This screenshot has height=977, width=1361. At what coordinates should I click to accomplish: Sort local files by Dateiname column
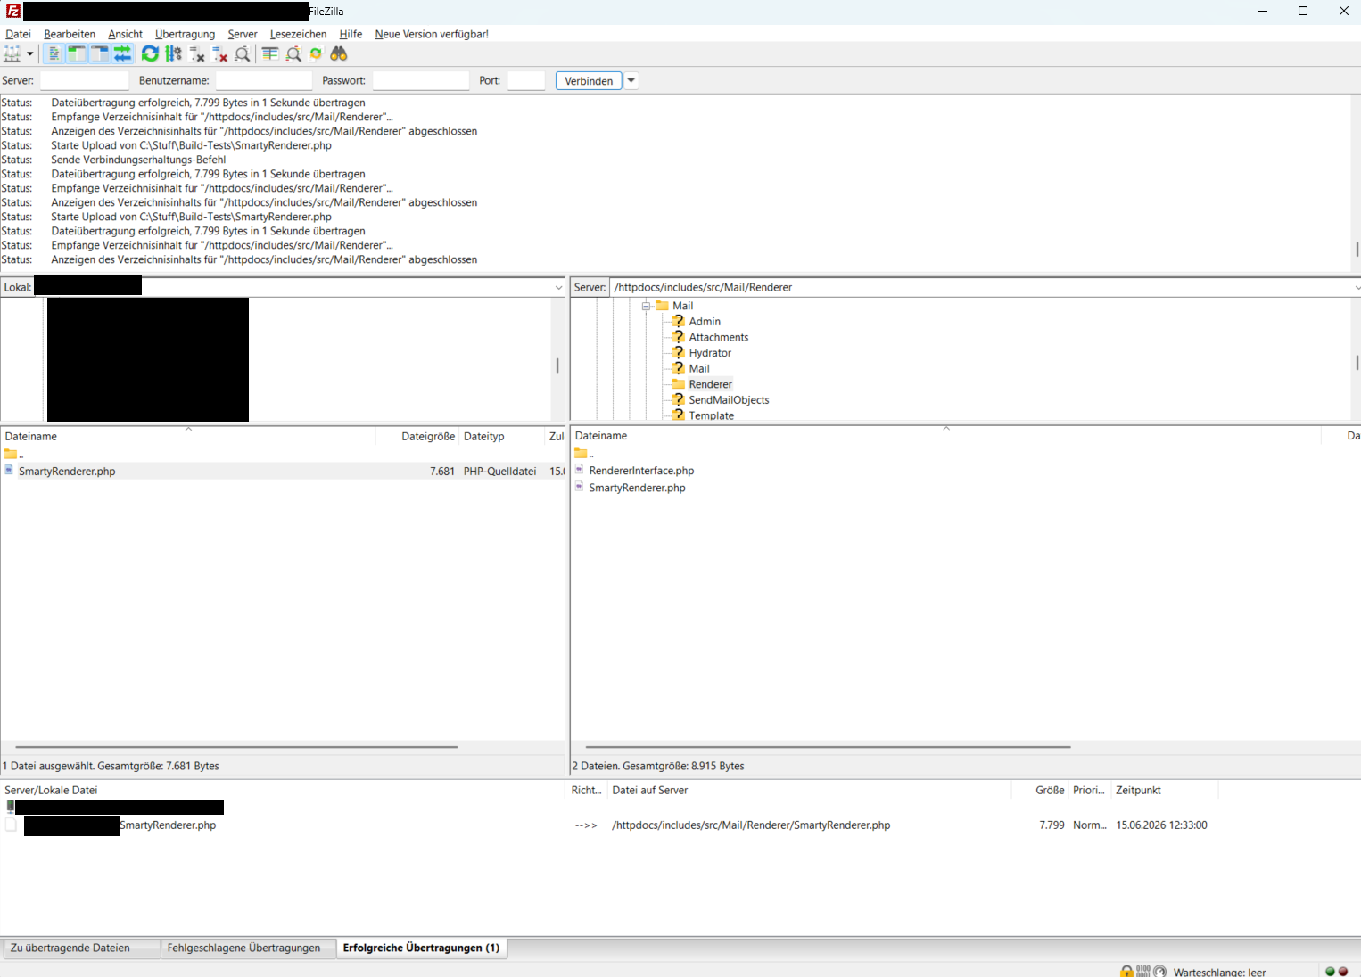(187, 436)
